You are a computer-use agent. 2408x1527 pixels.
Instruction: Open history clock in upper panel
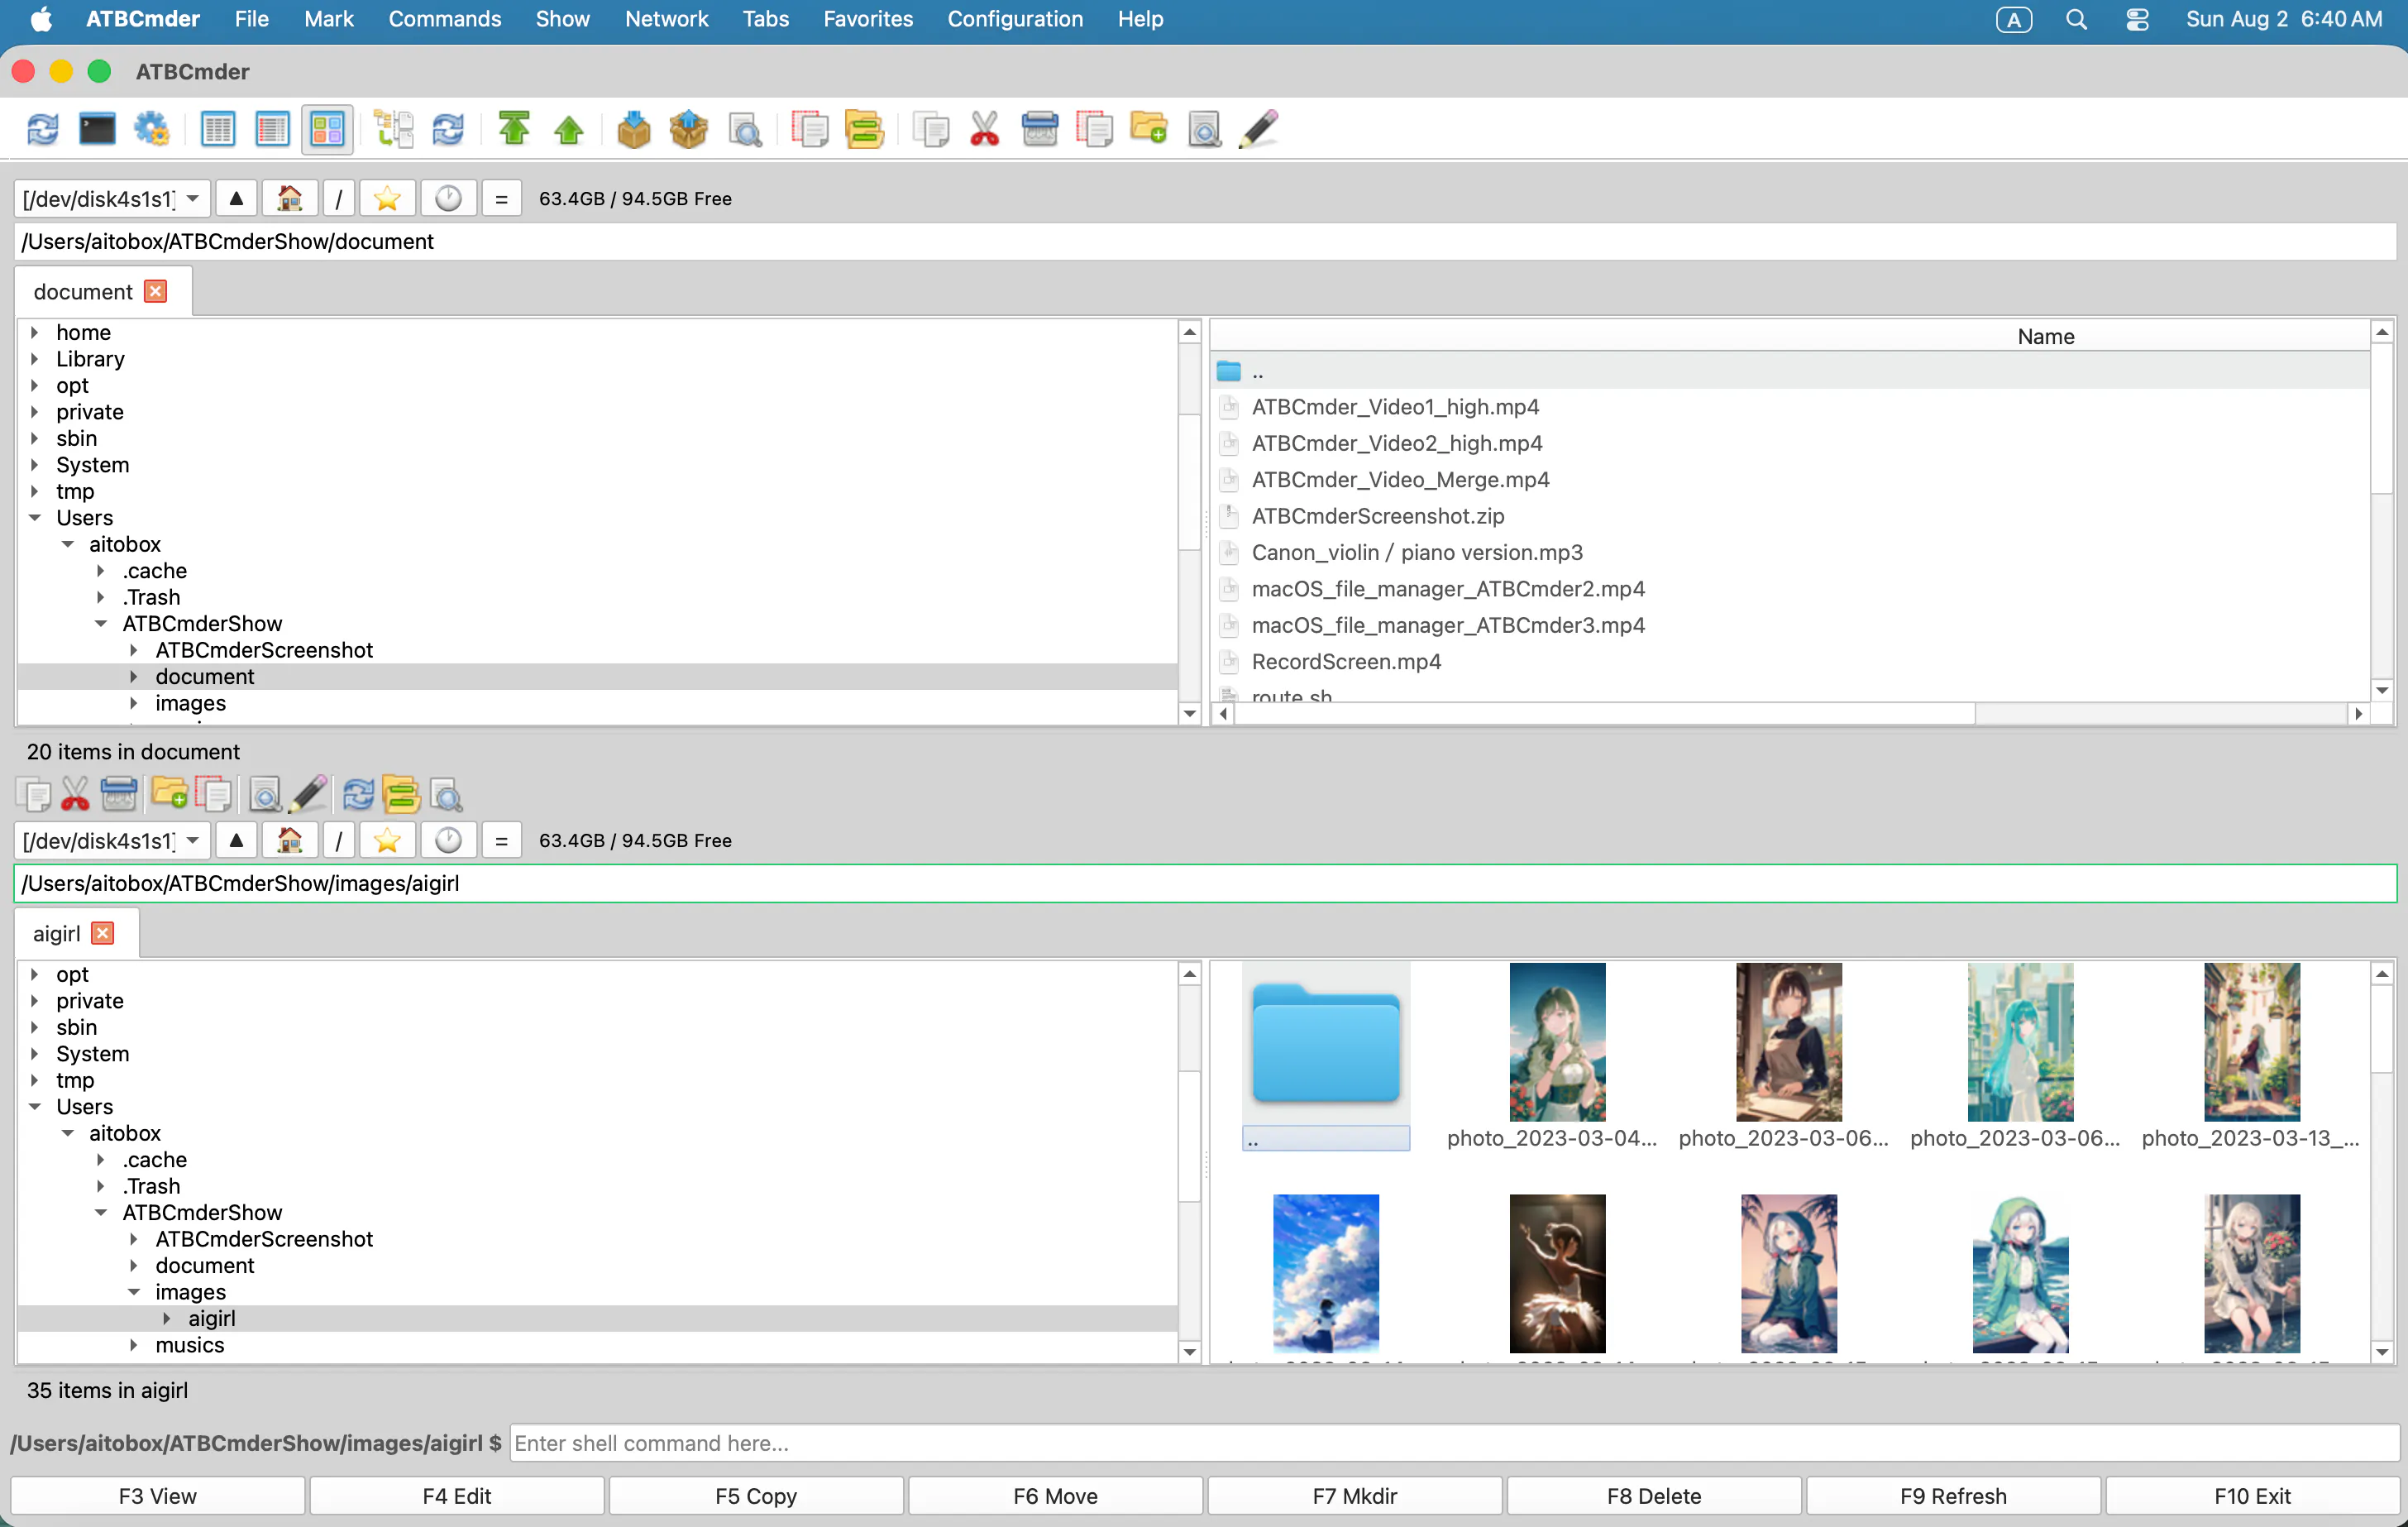(x=448, y=199)
